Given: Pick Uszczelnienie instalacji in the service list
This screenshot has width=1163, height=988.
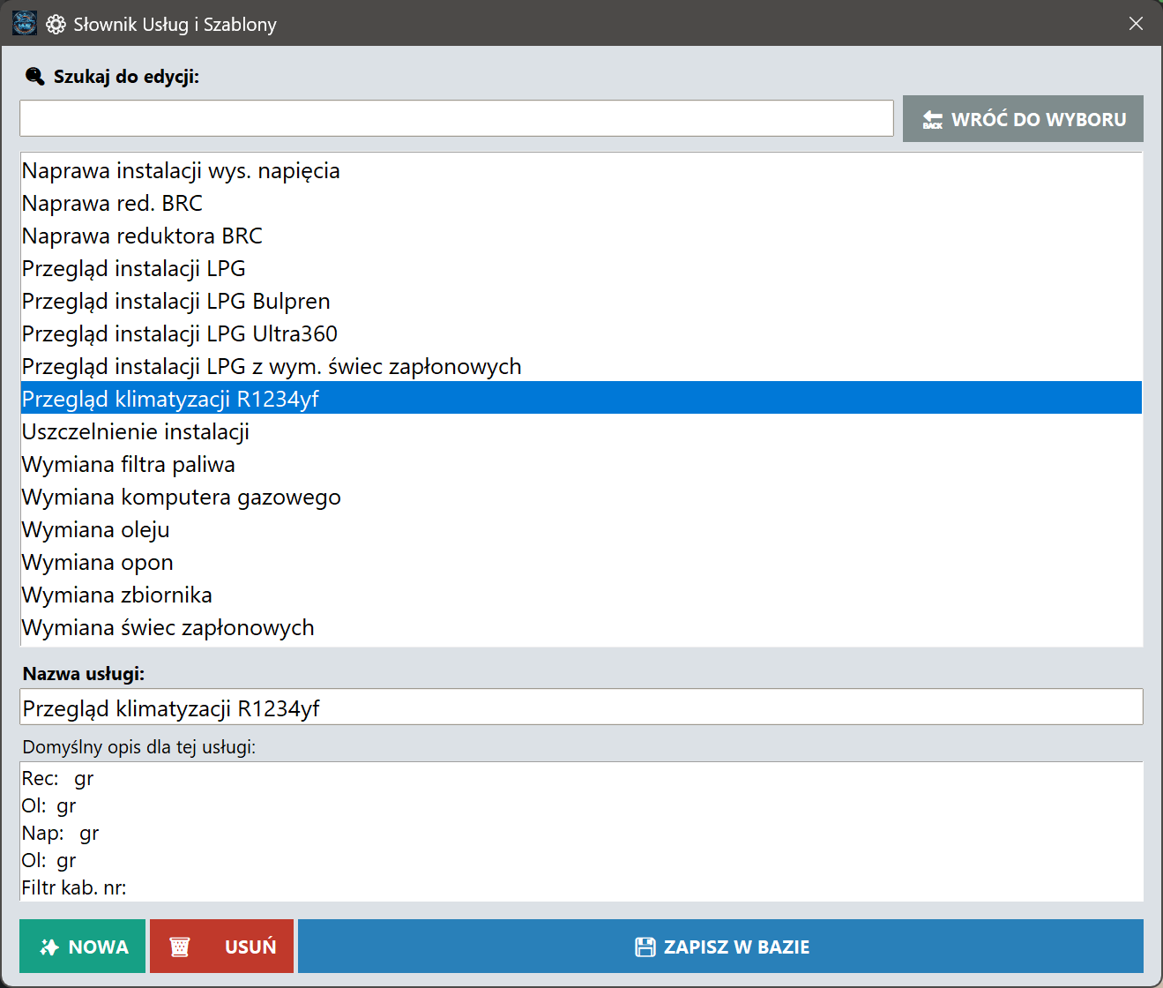Looking at the screenshot, I should (x=136, y=432).
